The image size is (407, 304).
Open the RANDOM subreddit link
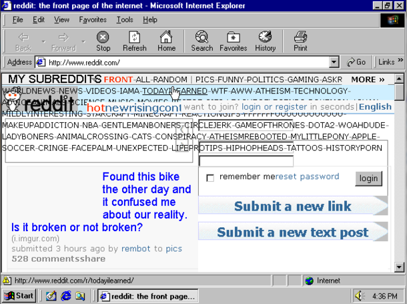(170, 80)
